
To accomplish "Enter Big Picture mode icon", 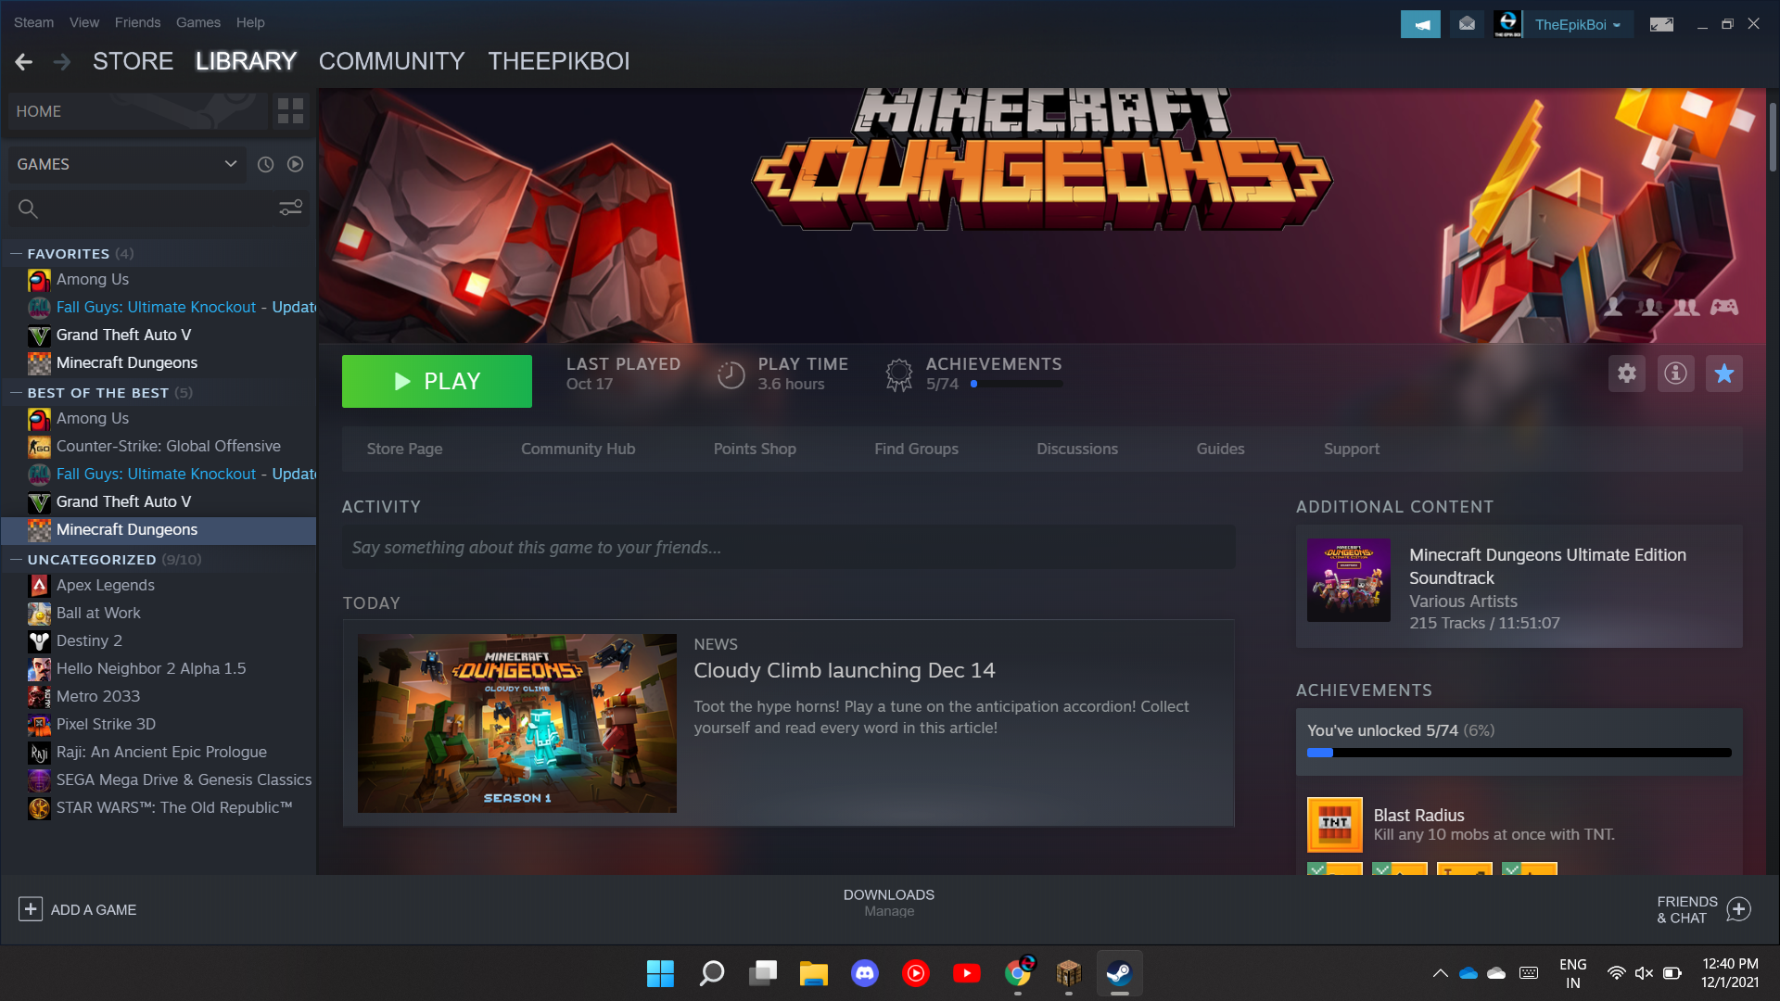I will (x=1661, y=24).
